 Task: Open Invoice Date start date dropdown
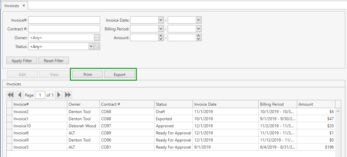click(x=161, y=20)
